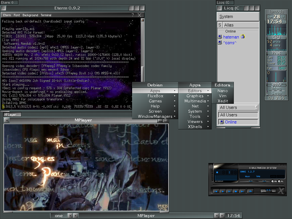Viewport: 292px width, 219px height.
Task: Click the Eterm 0.9.2 window menu button
Action: pyautogui.click(x=3, y=8)
